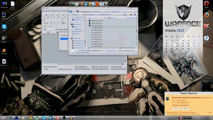Click the audio position time field
The image size is (213, 120).
(118, 69)
